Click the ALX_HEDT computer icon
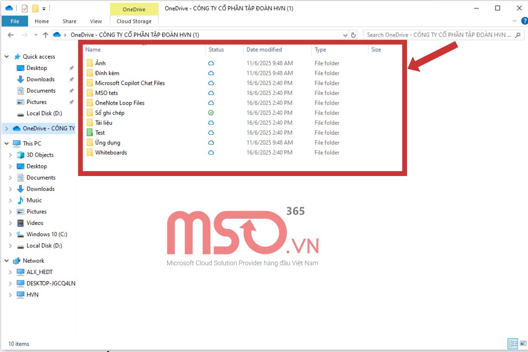This screenshot has height=352, width=528. click(x=20, y=272)
